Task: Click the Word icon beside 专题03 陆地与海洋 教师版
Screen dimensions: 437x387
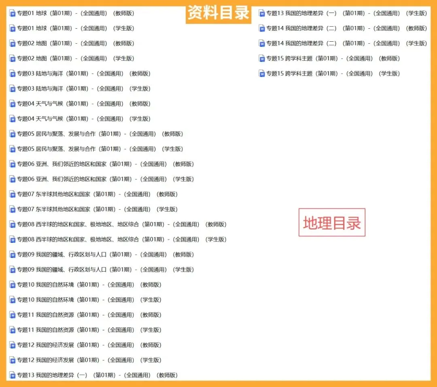Action: 12,73
